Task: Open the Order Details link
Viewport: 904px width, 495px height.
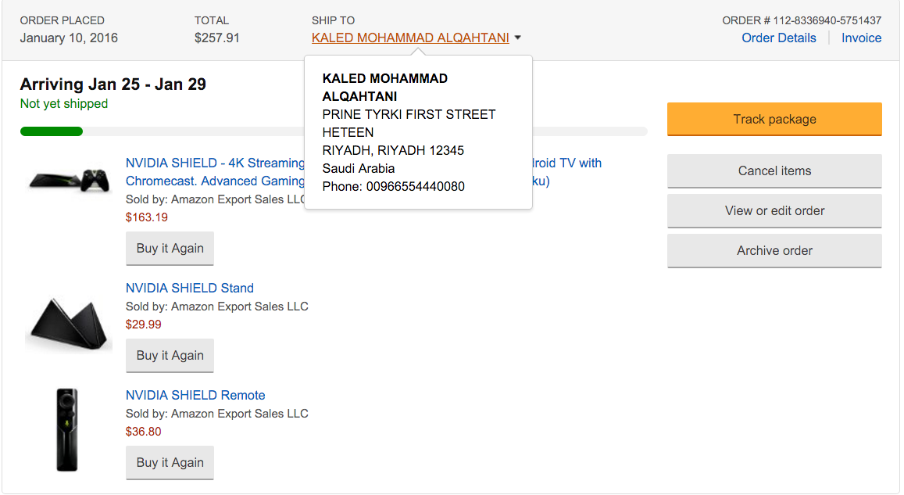Action: tap(778, 38)
